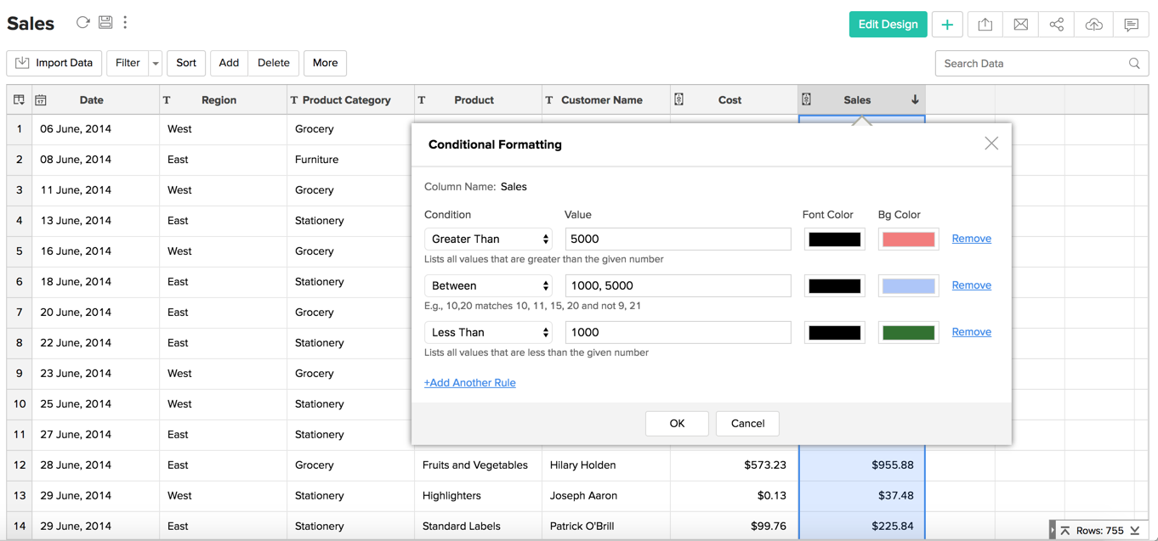Click the comments speech bubble icon
The height and width of the screenshot is (541, 1158).
pos(1131,25)
